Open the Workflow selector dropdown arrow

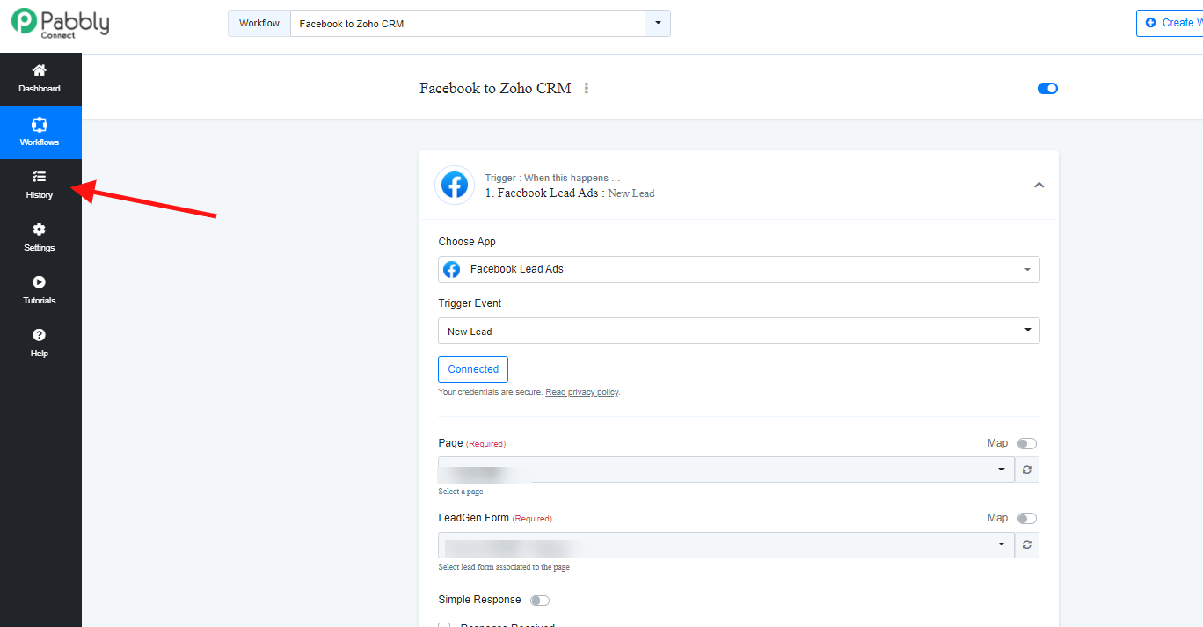click(x=658, y=24)
